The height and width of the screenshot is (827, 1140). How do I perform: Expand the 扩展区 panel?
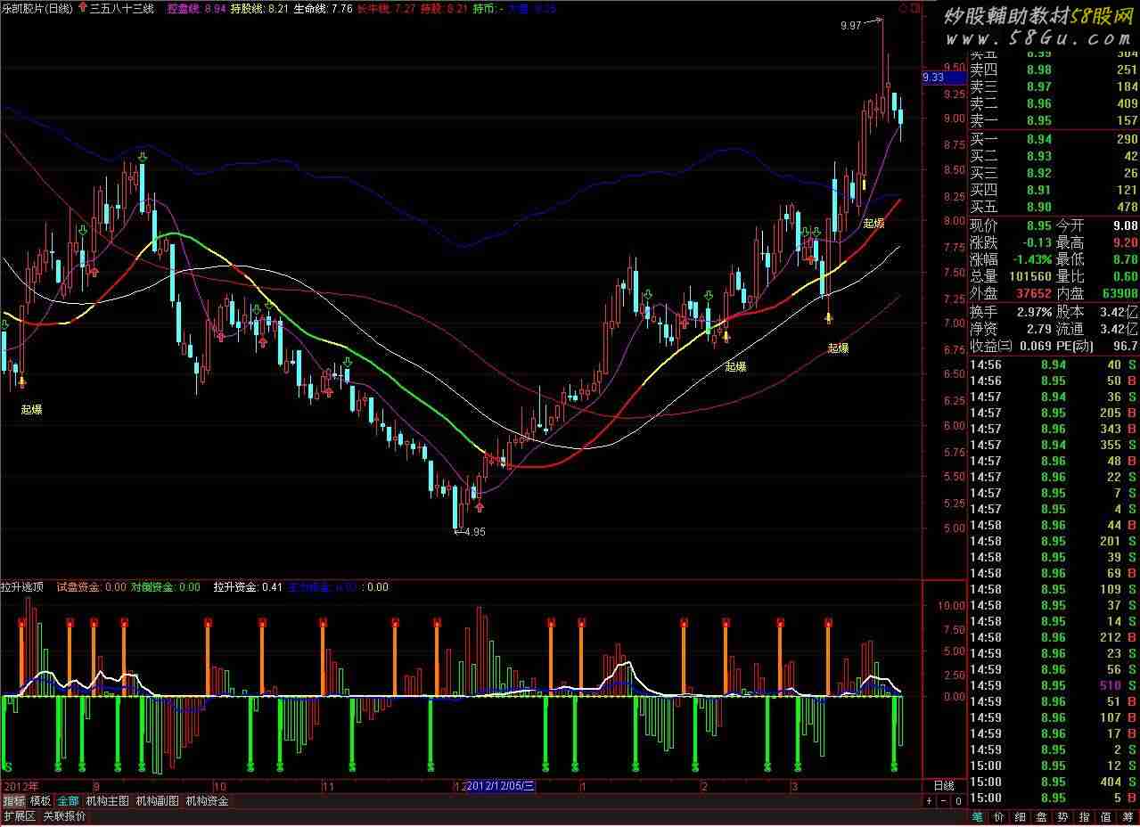(19, 816)
